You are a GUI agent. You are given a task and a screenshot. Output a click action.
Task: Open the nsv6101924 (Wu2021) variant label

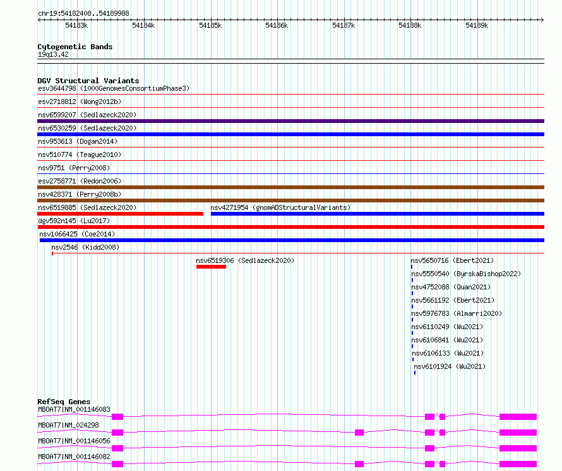450,366
